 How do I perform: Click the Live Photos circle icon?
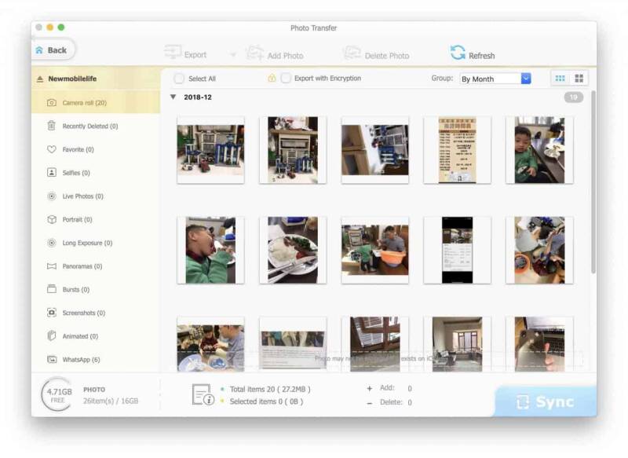(x=52, y=196)
